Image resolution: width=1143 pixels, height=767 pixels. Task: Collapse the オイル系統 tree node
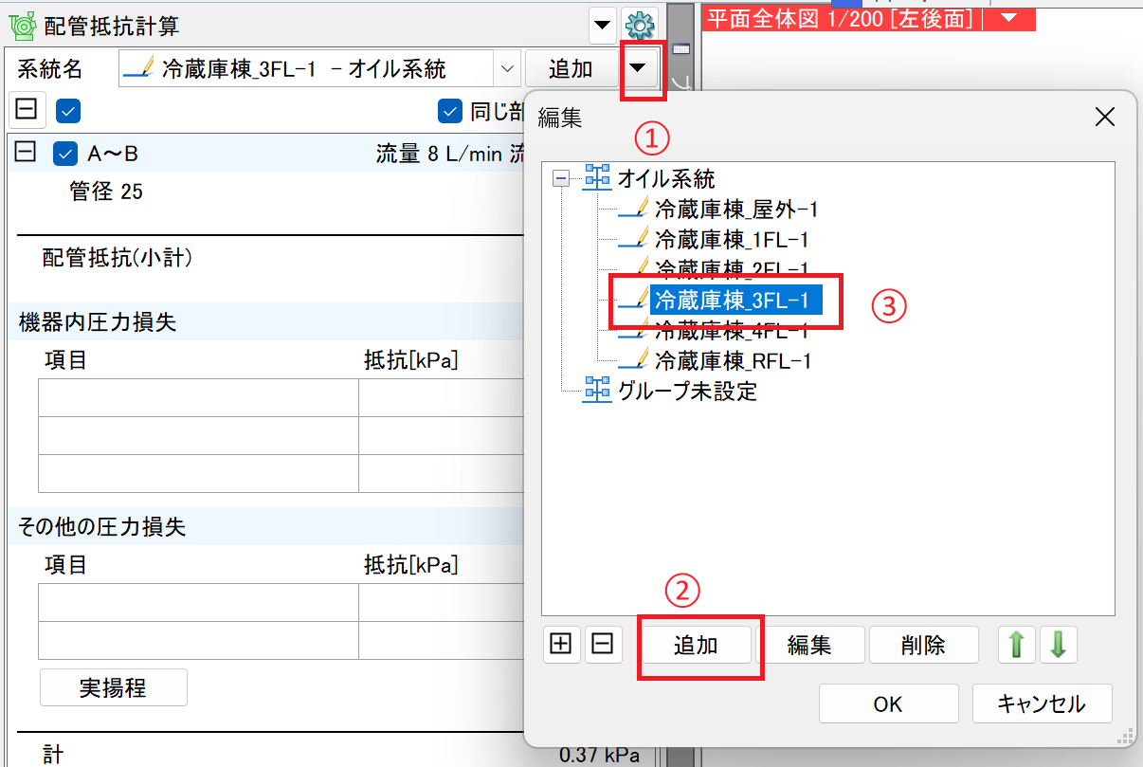562,178
